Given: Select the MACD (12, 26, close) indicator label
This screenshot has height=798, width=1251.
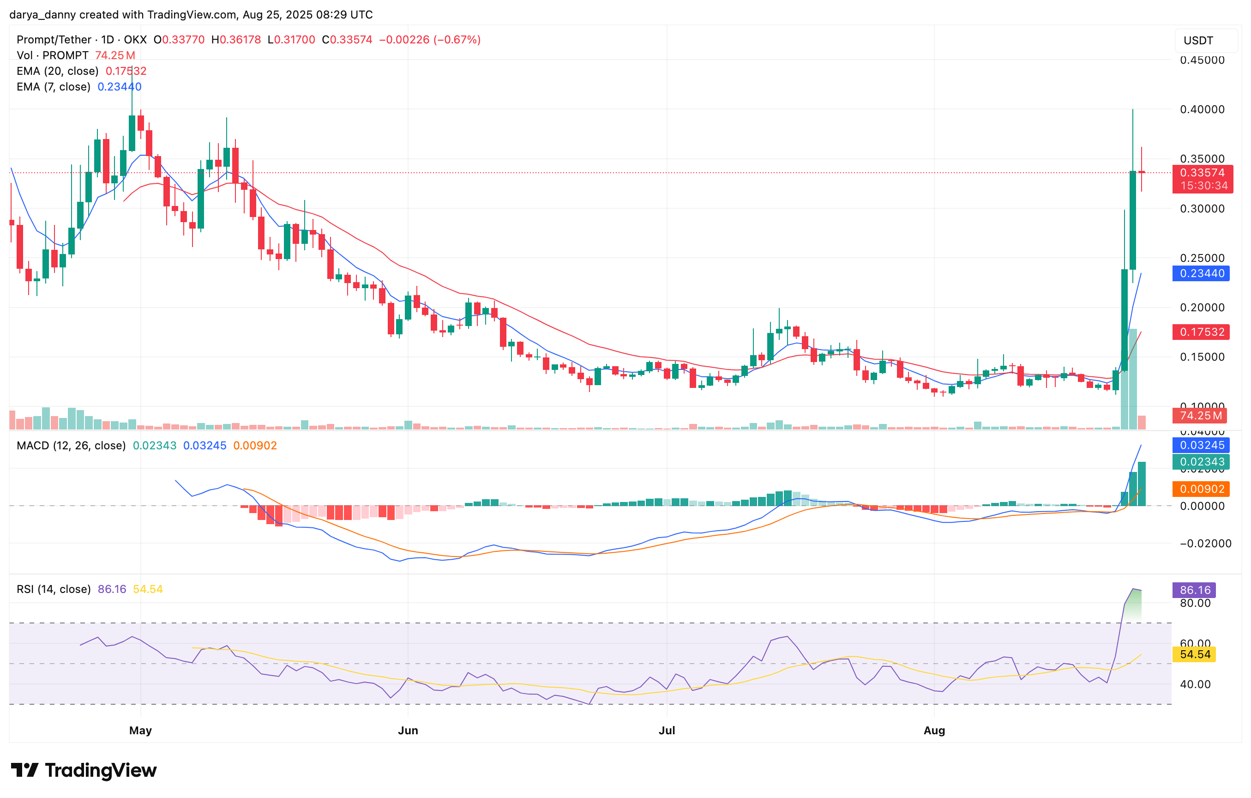Looking at the screenshot, I should click(x=71, y=446).
